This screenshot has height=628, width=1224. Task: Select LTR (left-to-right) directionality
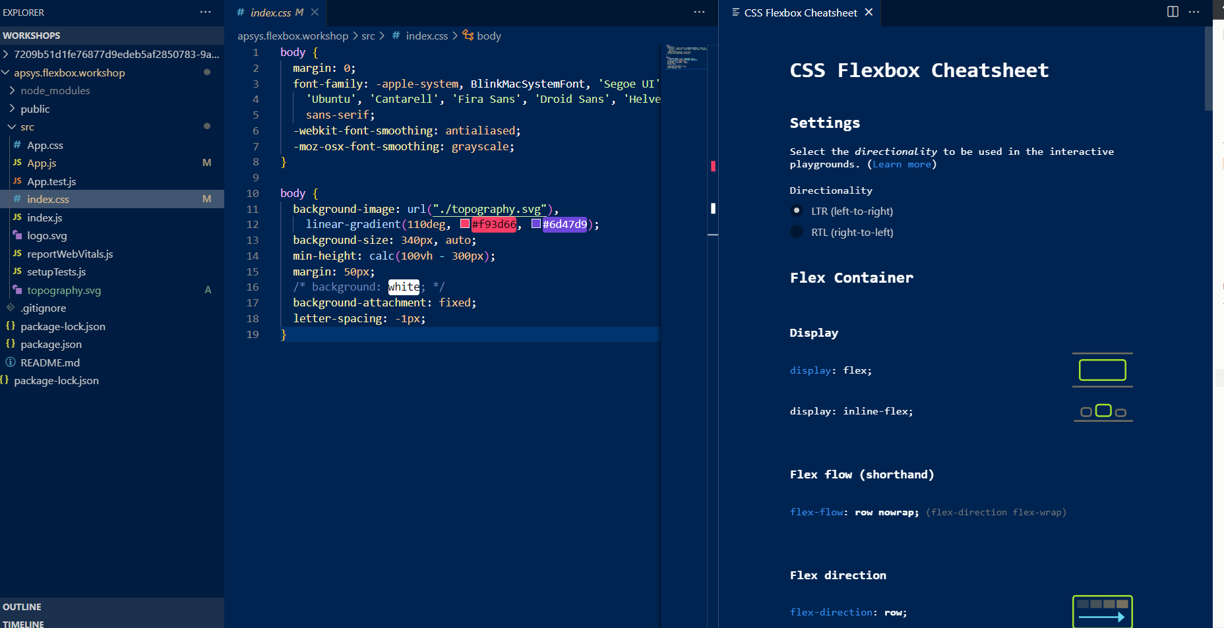coord(797,211)
